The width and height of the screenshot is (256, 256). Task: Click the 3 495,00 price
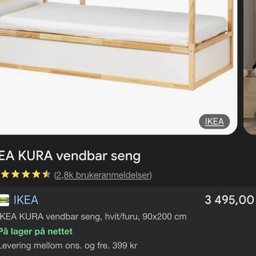coord(229,200)
